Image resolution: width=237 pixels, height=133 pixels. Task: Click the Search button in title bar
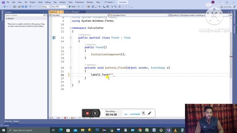110,2
